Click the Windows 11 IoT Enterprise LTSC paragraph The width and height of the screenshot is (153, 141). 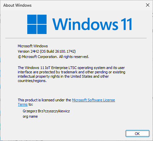pyautogui.click(x=72, y=74)
